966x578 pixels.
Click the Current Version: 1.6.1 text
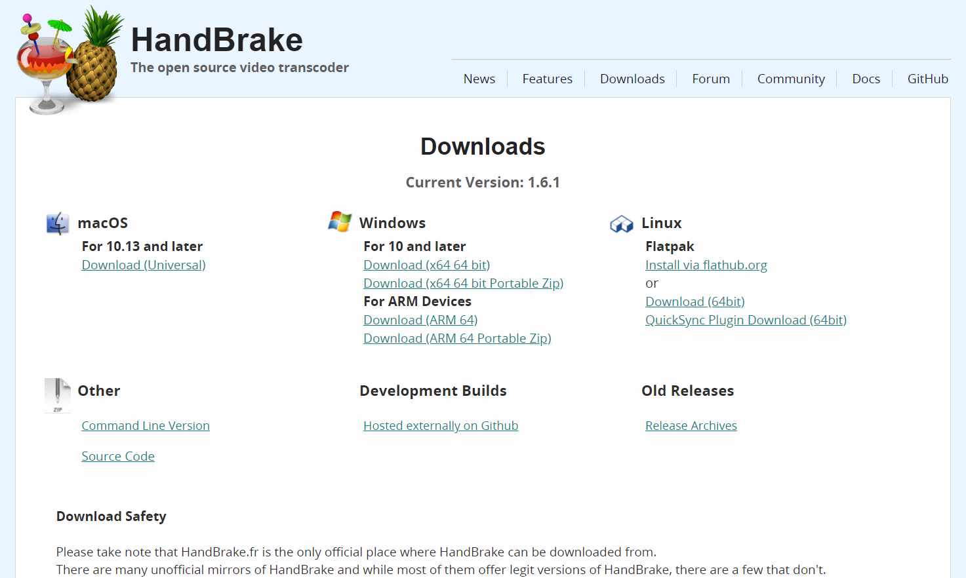coord(483,182)
